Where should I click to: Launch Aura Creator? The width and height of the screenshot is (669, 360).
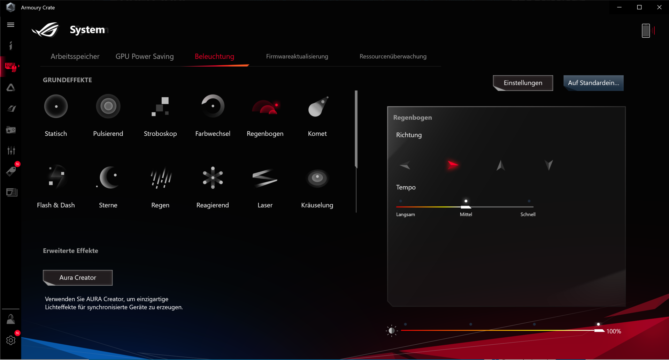[x=78, y=278]
